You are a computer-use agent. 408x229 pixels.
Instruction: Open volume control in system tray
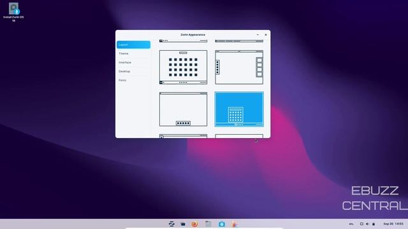pos(367,224)
